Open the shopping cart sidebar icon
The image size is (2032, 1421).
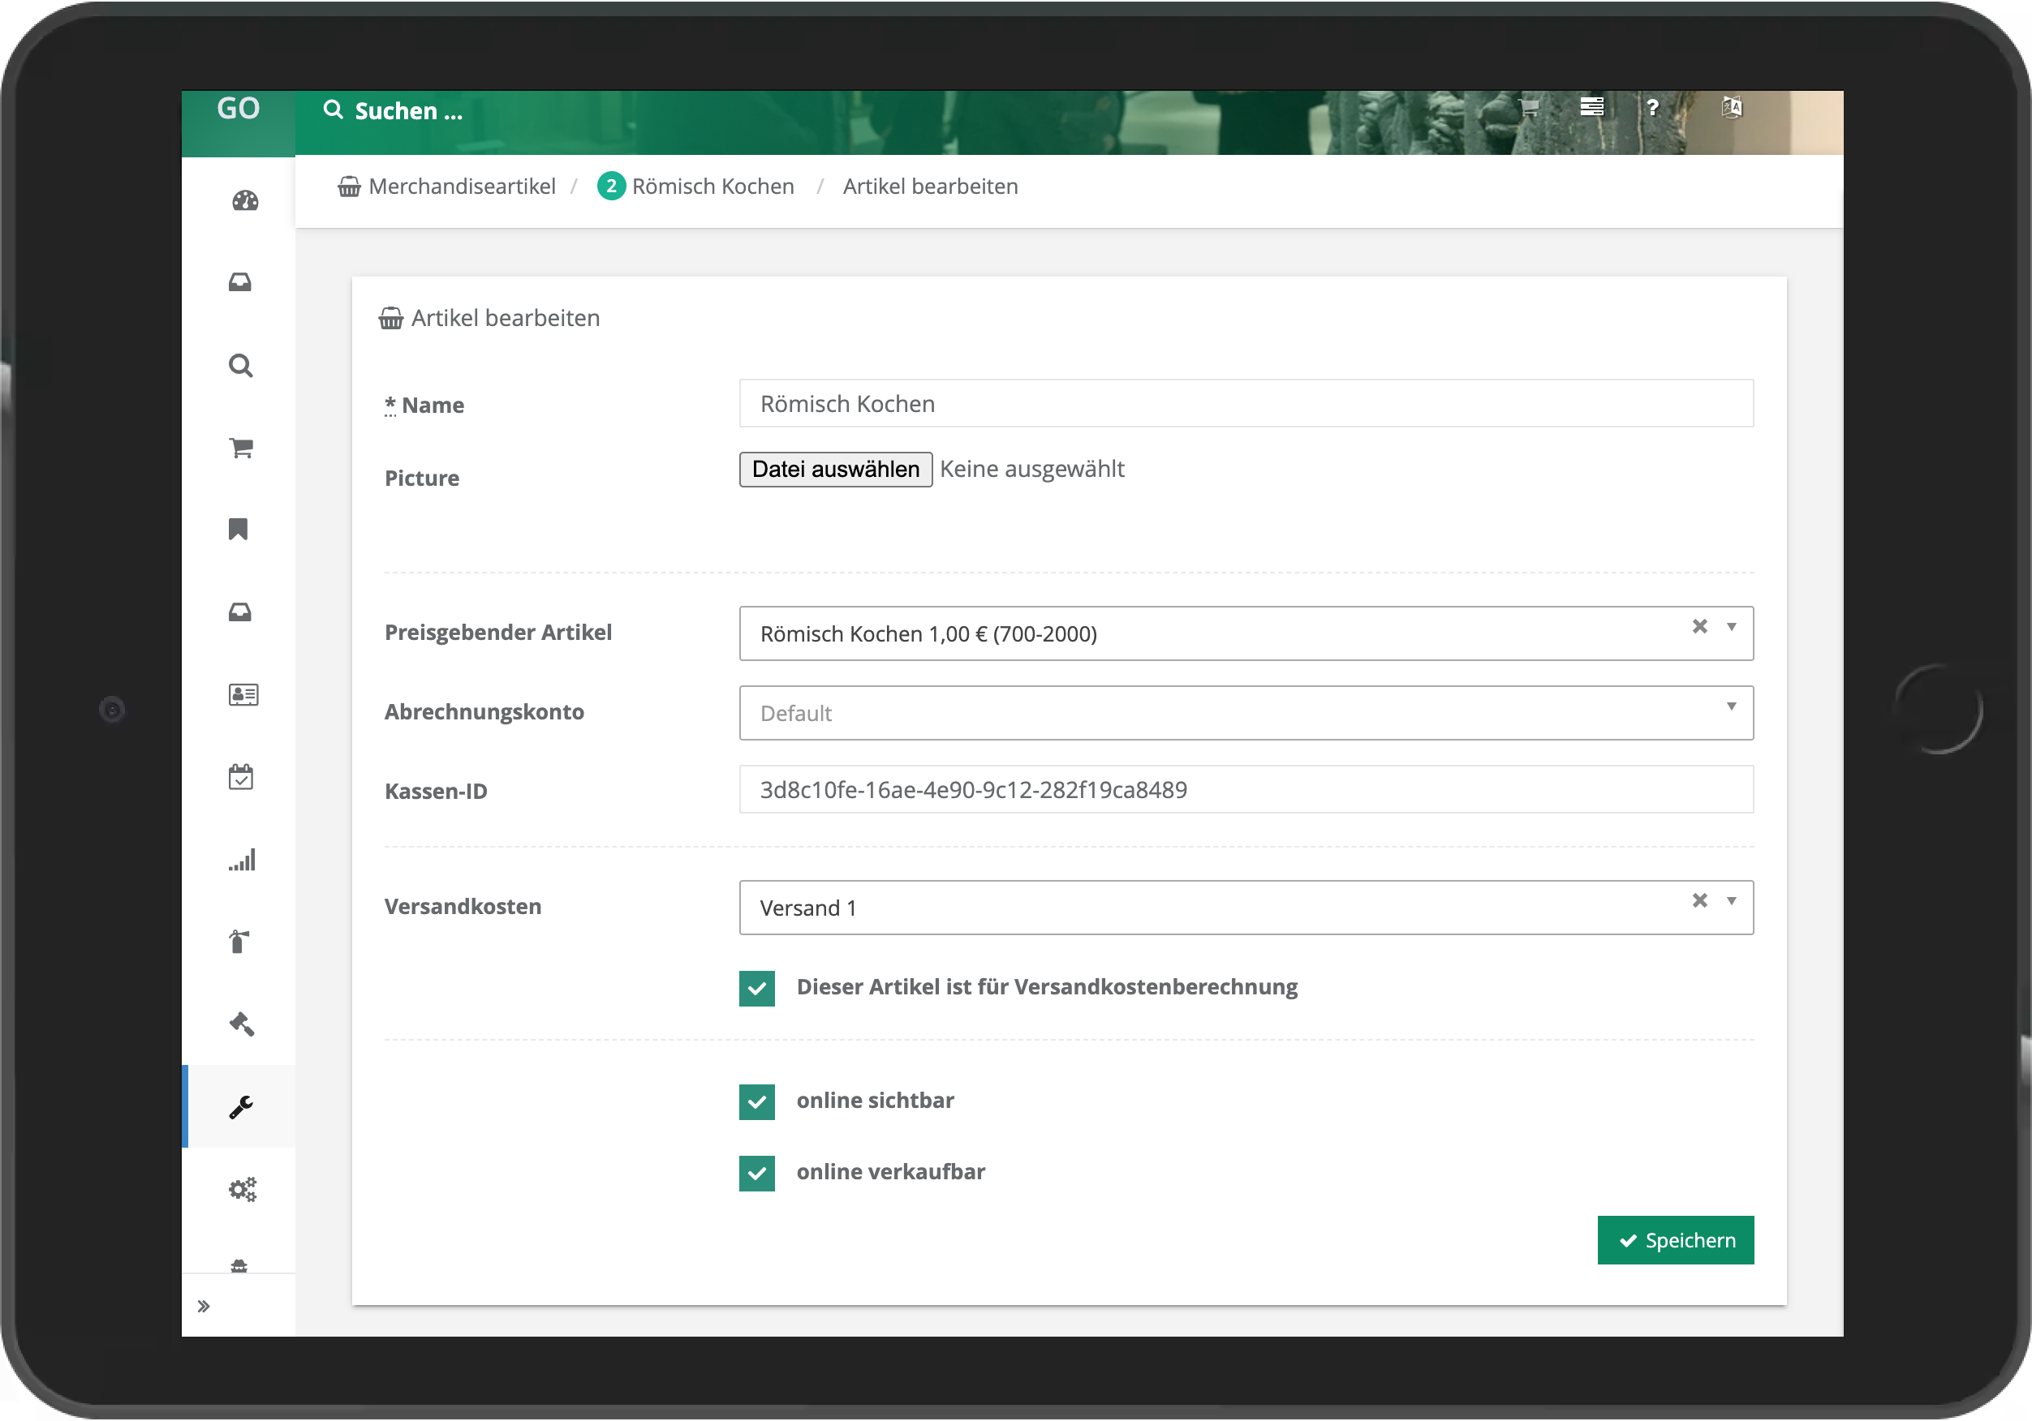tap(242, 448)
